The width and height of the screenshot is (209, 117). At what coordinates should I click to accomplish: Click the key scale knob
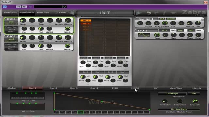point(195,101)
